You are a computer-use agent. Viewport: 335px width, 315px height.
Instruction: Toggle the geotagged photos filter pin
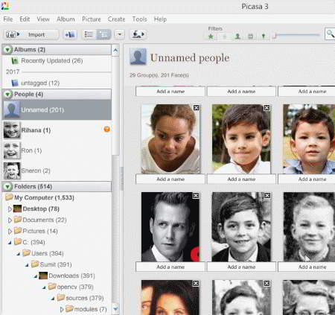[264, 36]
